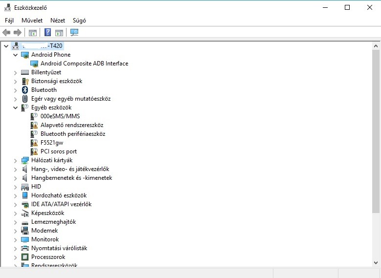Viewport: 381px width, 278px height.
Task: Open the blue question mark Help icon
Action: (47, 32)
